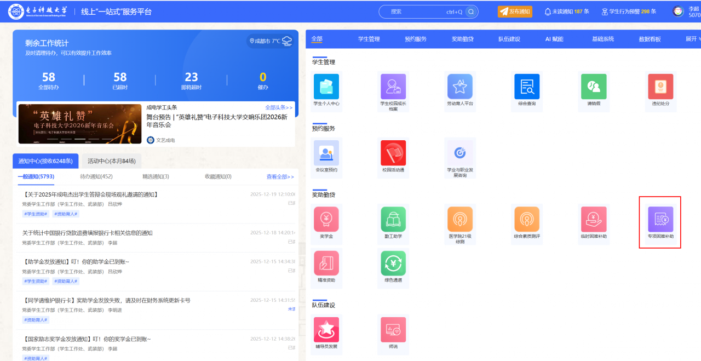Image resolution: width=701 pixels, height=361 pixels.
Task: Click the 发布通知 button
Action: tap(515, 12)
